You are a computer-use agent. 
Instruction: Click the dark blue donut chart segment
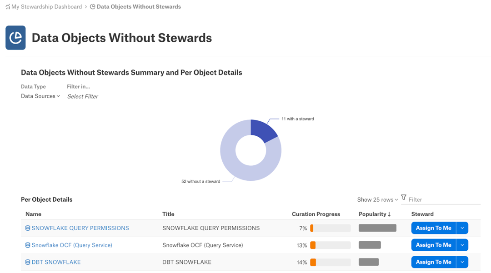coord(263,130)
